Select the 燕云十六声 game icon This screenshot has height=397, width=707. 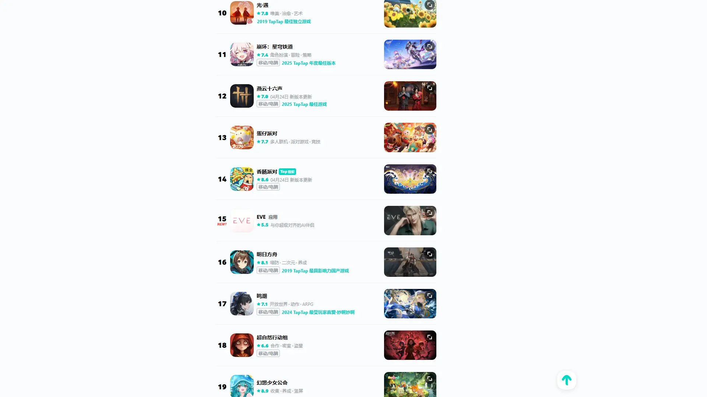tap(242, 96)
